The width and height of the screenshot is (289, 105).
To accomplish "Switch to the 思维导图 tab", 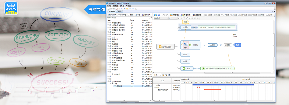I will tap(112, 11).
